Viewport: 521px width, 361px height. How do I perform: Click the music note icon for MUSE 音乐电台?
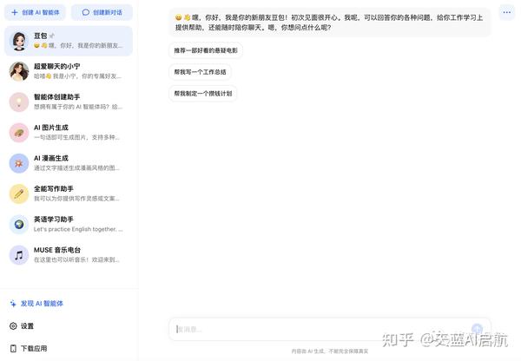[x=19, y=255]
